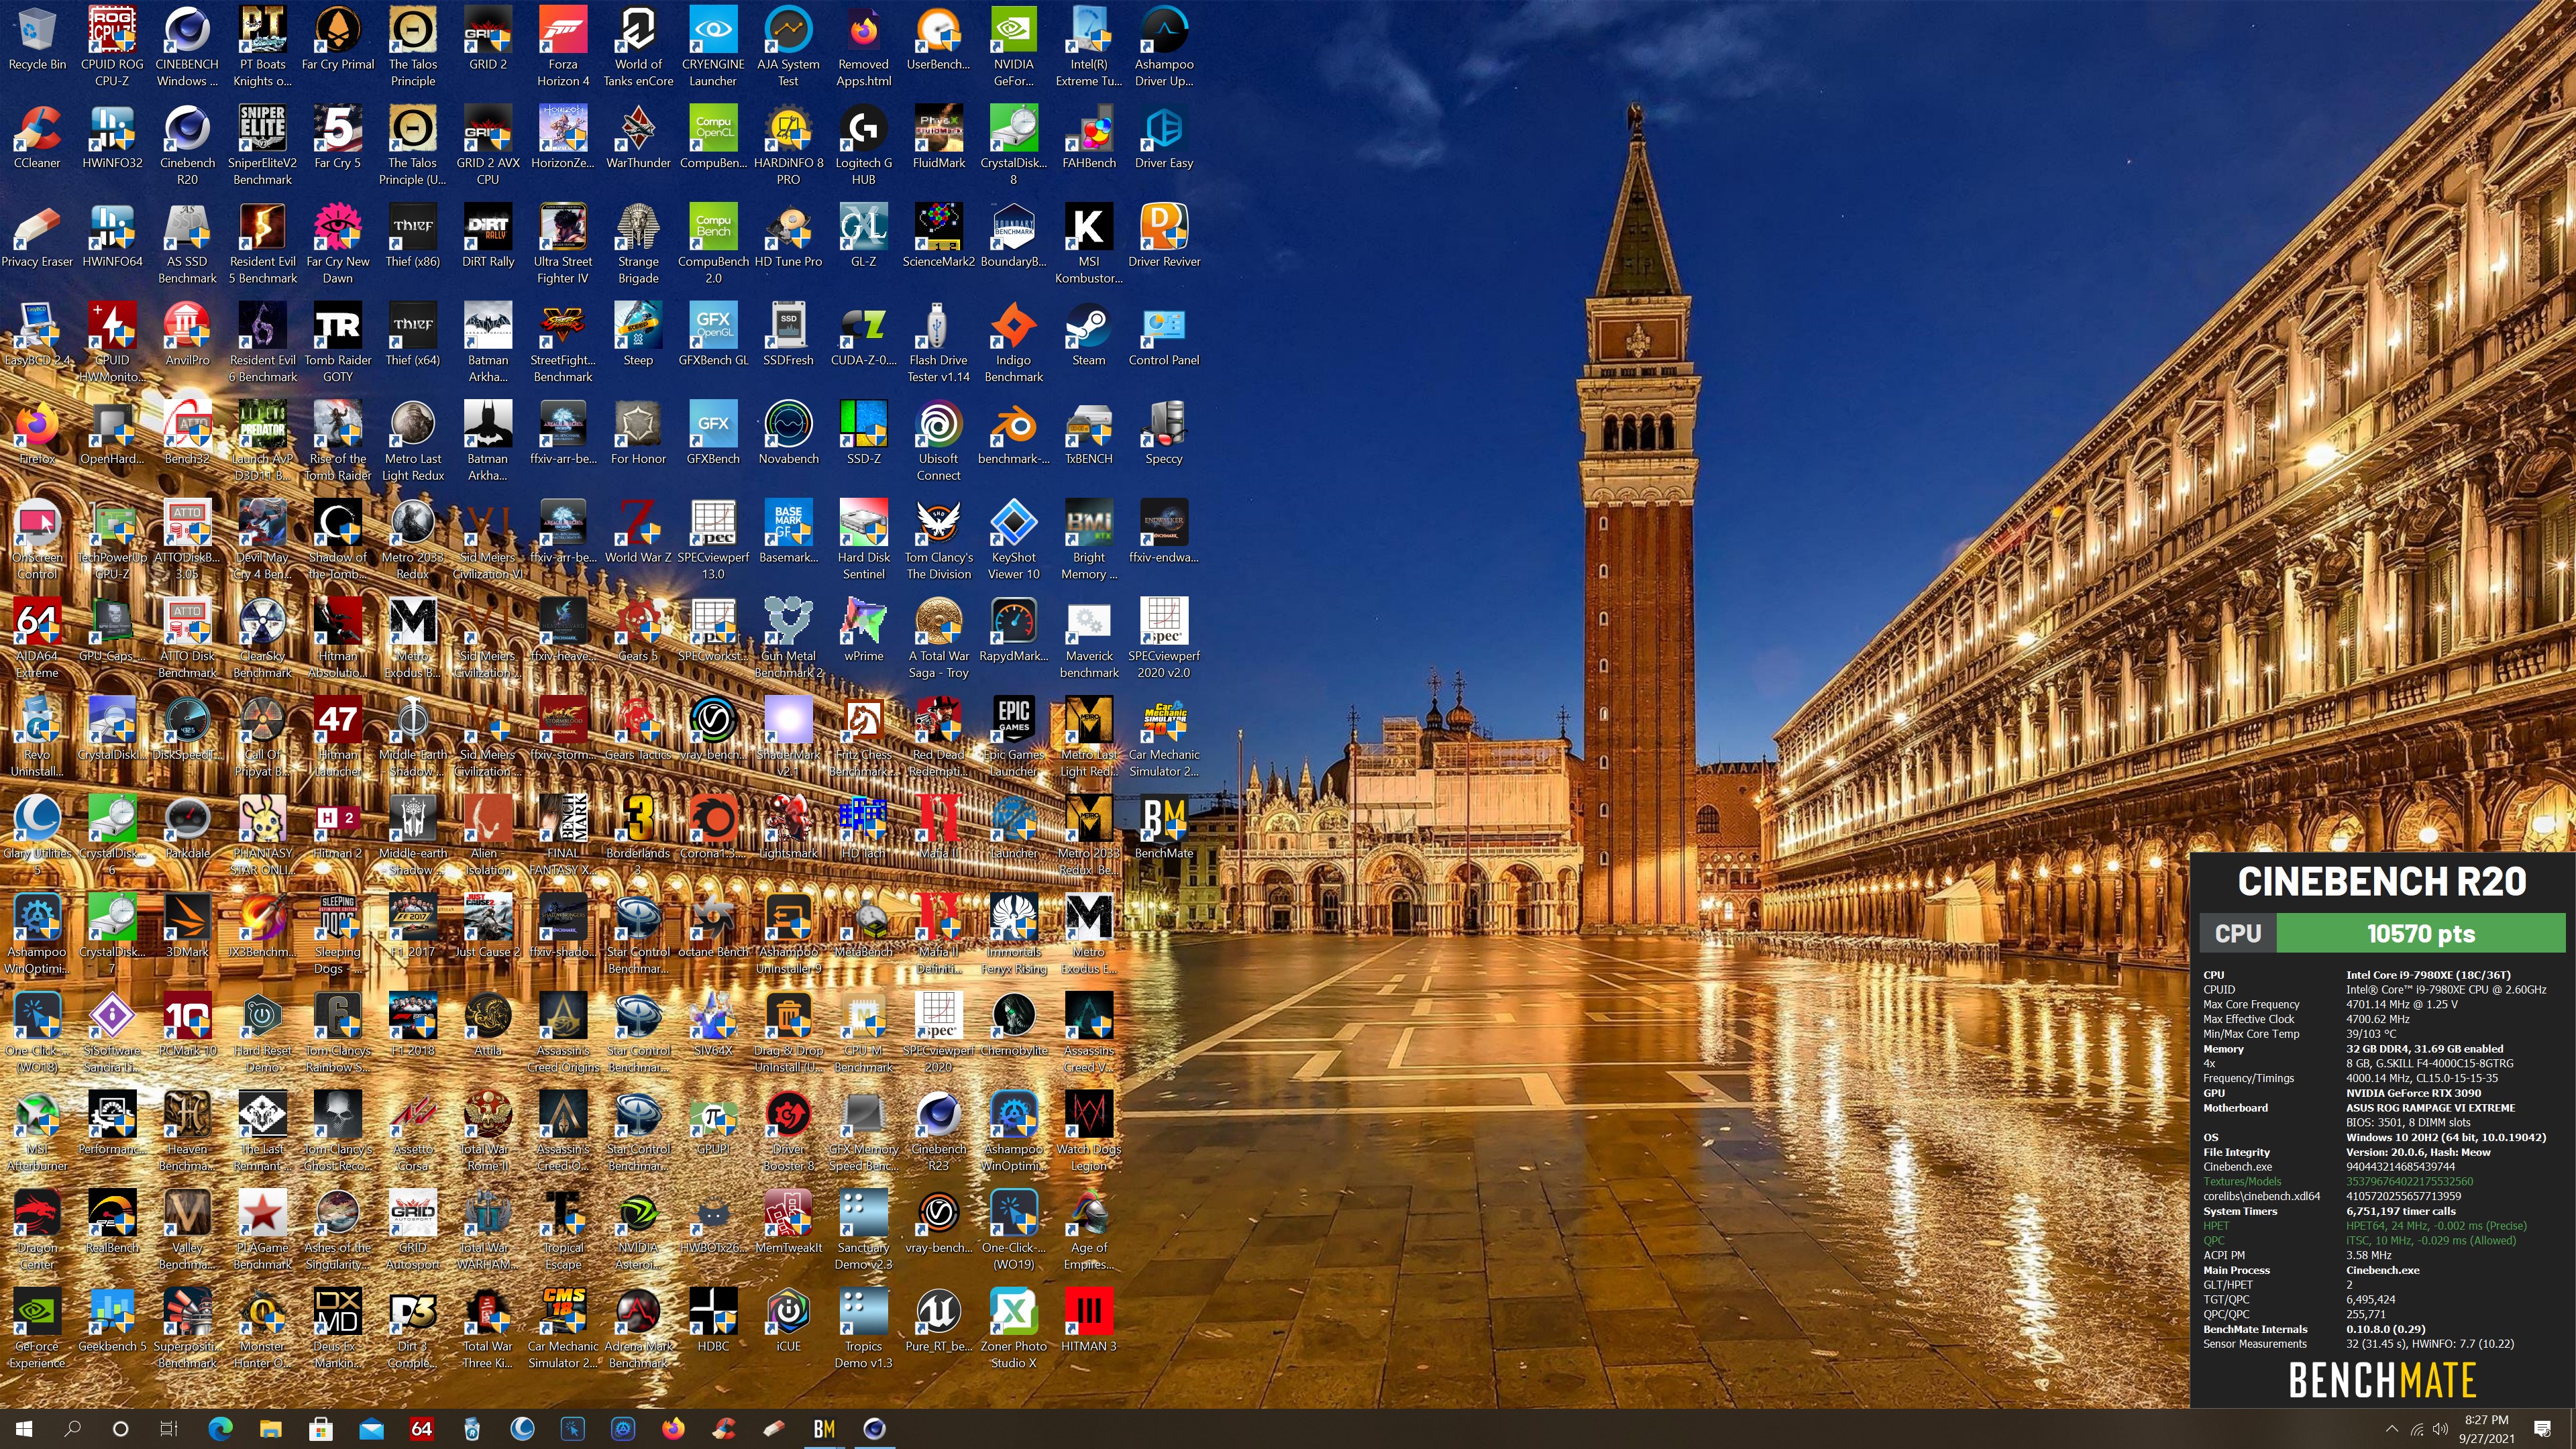
Task: Launch HD Tune Pro from the desktop
Action: (x=788, y=237)
